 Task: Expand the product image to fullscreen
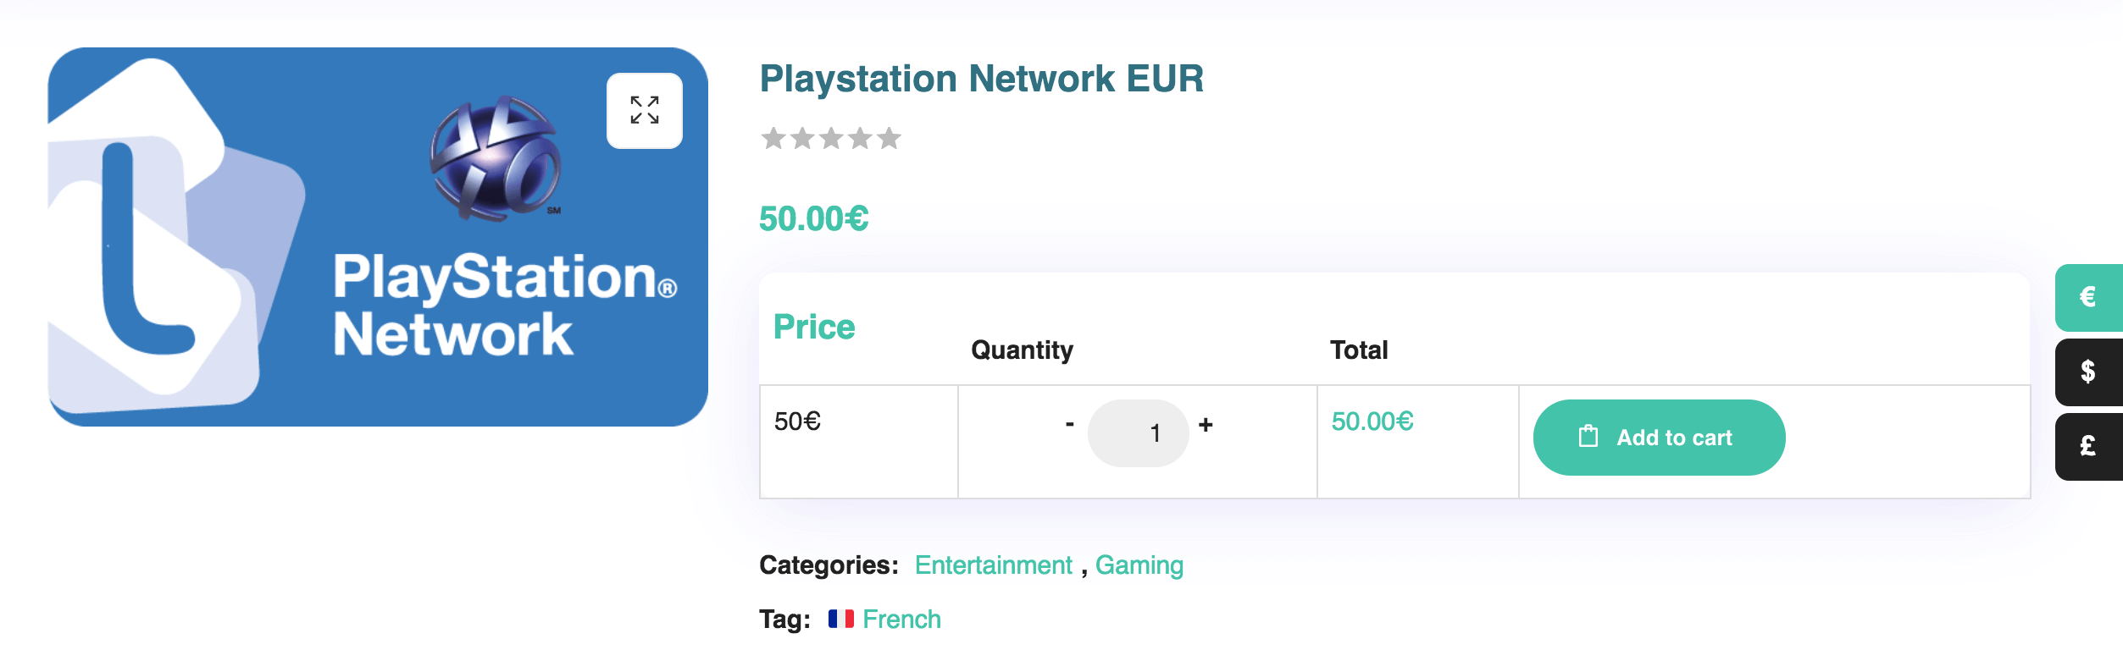tap(644, 111)
